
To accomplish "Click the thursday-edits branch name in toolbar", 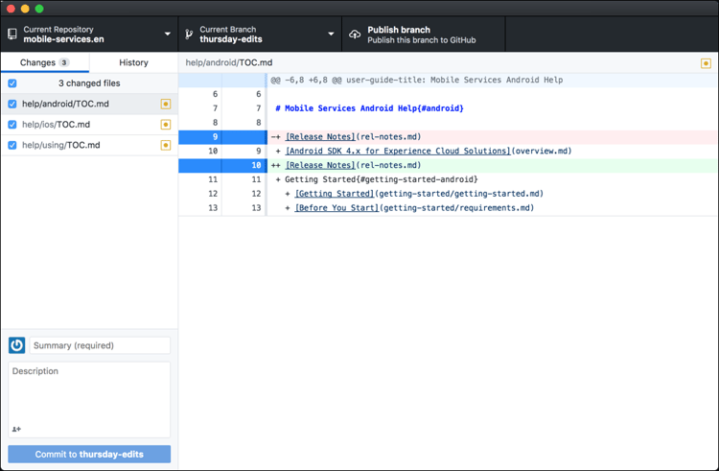I will point(231,39).
